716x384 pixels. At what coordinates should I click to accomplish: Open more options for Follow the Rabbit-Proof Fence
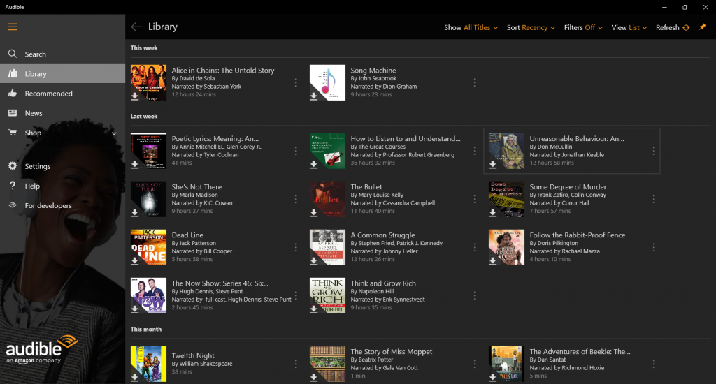[654, 247]
